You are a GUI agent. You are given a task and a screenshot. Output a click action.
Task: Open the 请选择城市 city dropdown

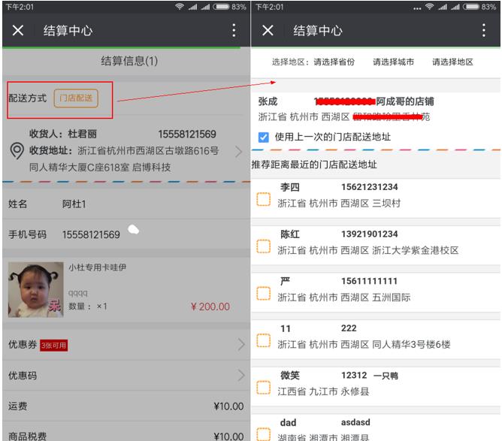(x=393, y=62)
